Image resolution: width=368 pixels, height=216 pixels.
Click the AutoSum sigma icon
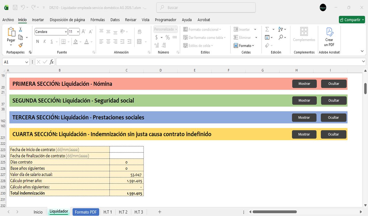[267, 30]
